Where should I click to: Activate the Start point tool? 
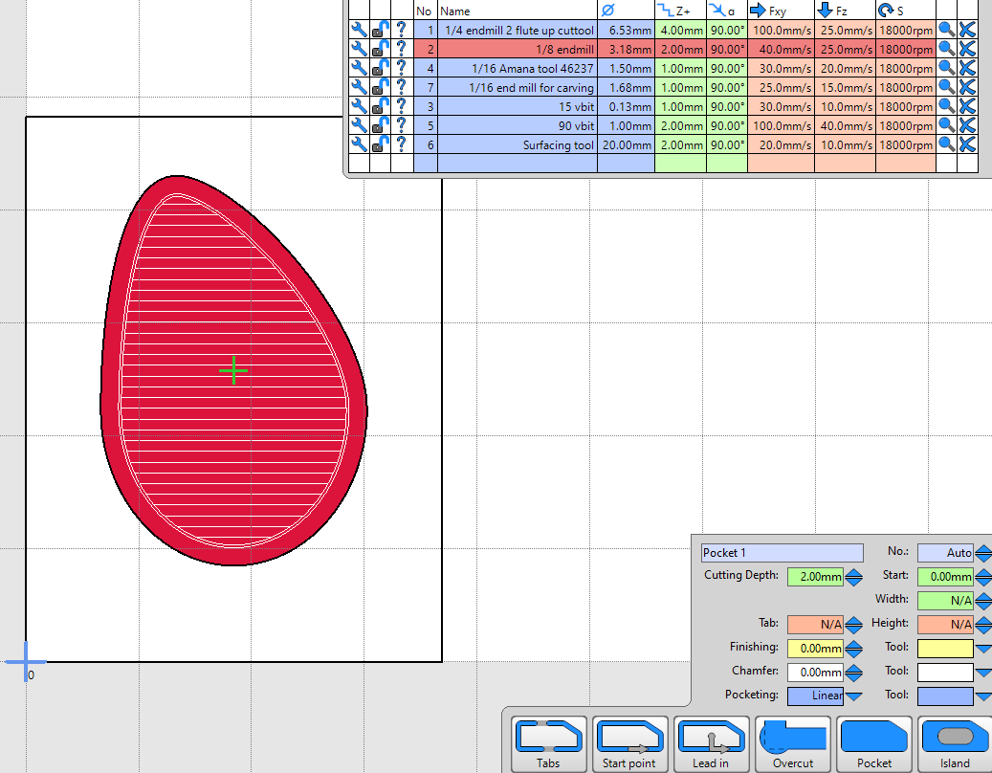coord(629,744)
